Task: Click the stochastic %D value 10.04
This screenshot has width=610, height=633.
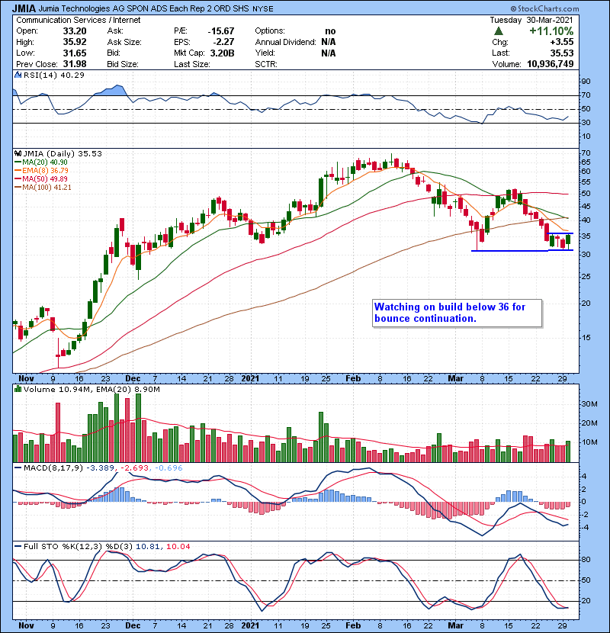Action: click(178, 546)
